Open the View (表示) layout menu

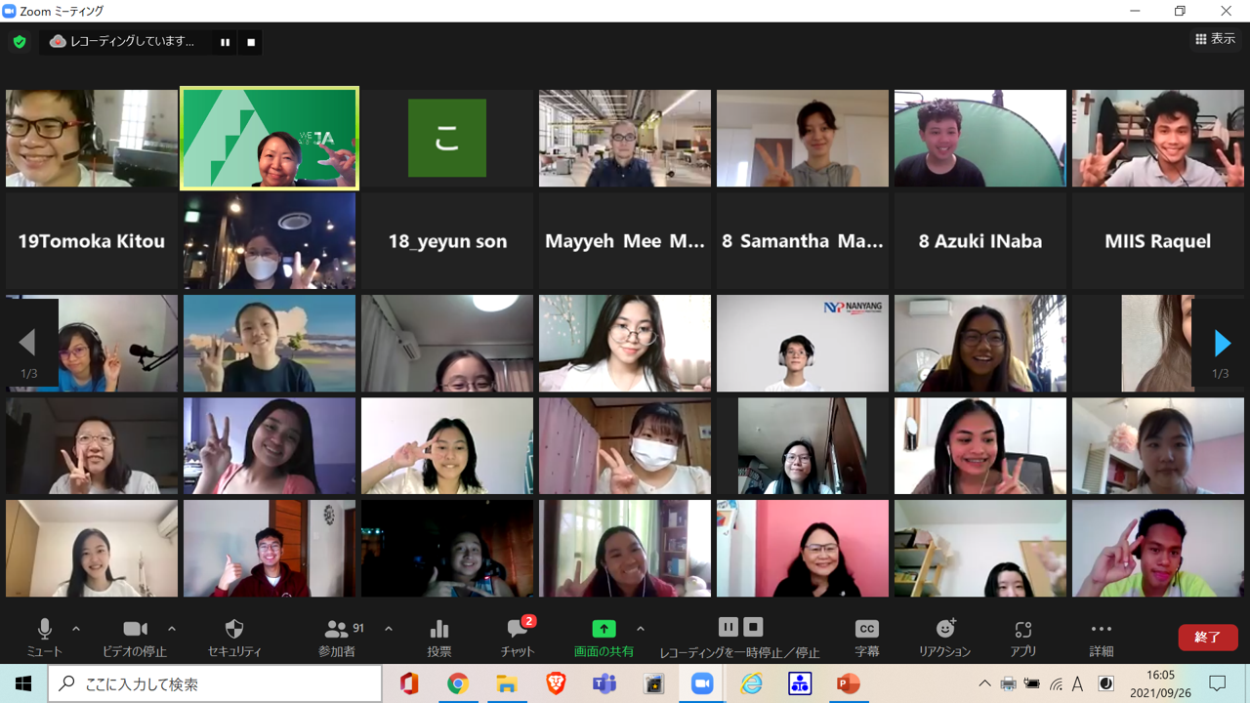point(1216,39)
